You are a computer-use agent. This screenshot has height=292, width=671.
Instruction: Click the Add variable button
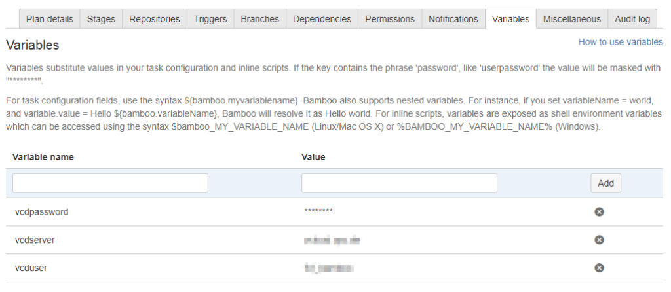(605, 183)
